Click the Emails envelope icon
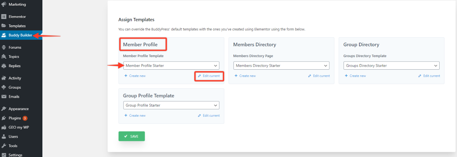 pyautogui.click(x=4, y=96)
